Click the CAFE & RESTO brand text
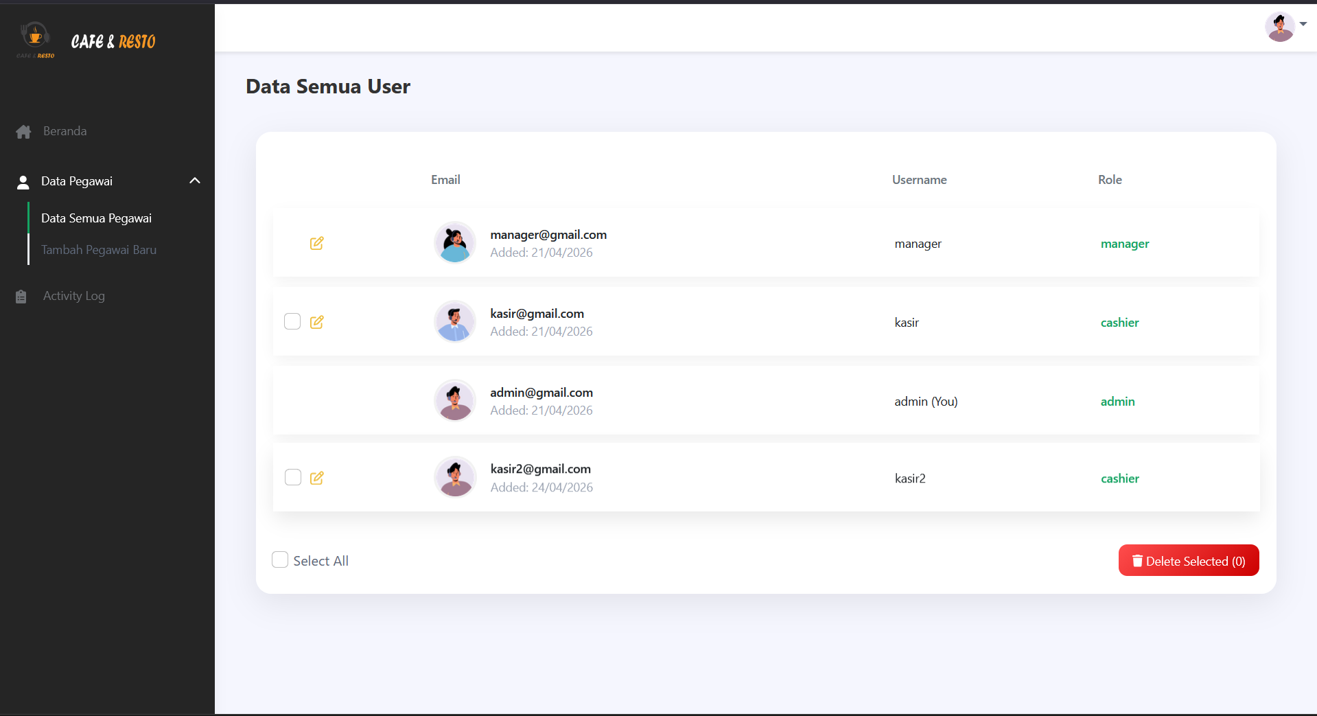The height and width of the screenshot is (716, 1317). click(x=113, y=42)
